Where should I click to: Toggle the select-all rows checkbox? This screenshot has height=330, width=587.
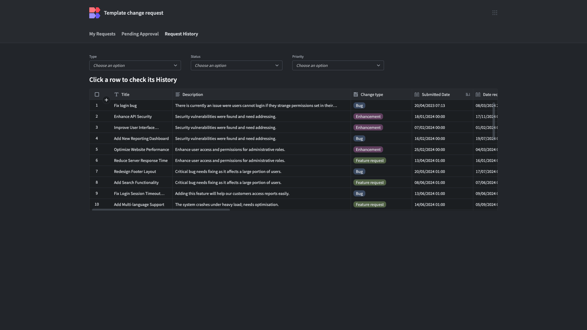tap(97, 94)
